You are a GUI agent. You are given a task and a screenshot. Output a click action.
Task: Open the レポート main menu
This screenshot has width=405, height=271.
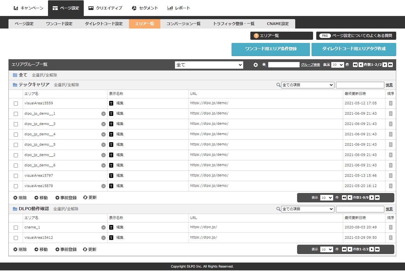click(x=179, y=8)
